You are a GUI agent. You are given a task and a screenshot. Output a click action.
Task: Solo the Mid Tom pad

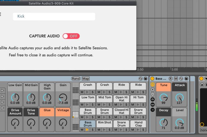pyautogui.click(x=109, y=105)
